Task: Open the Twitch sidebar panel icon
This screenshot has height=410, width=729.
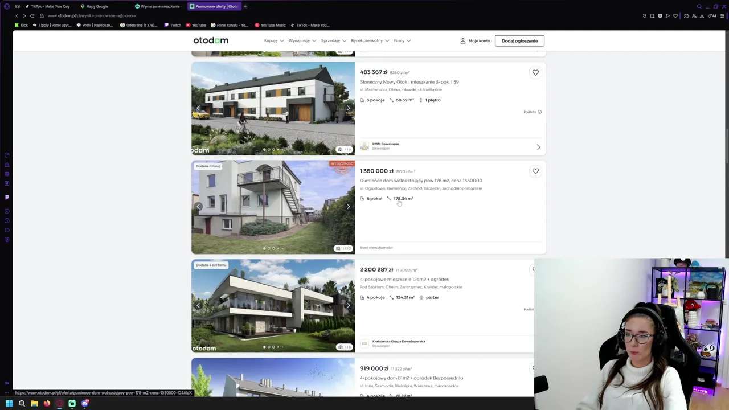Action: 7,197
